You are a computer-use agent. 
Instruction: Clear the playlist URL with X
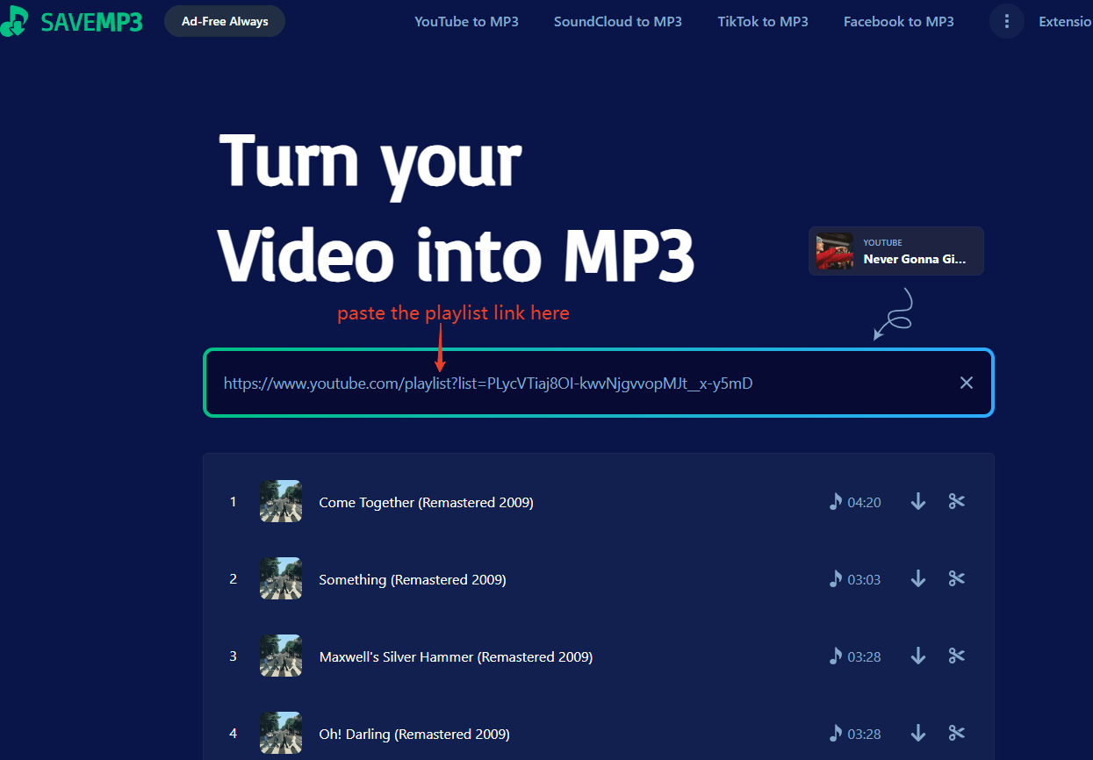tap(967, 383)
